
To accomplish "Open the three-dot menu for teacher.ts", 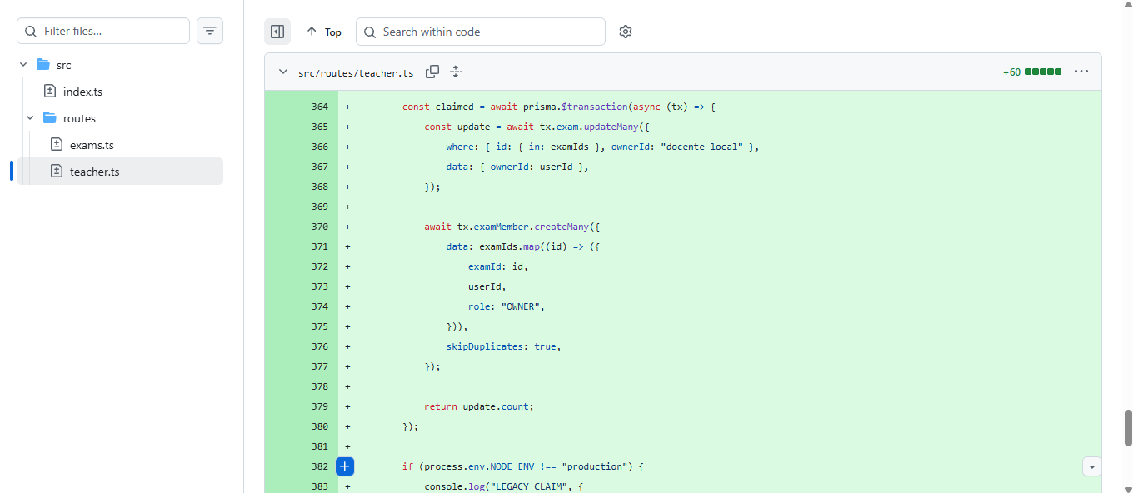I will 1081,72.
